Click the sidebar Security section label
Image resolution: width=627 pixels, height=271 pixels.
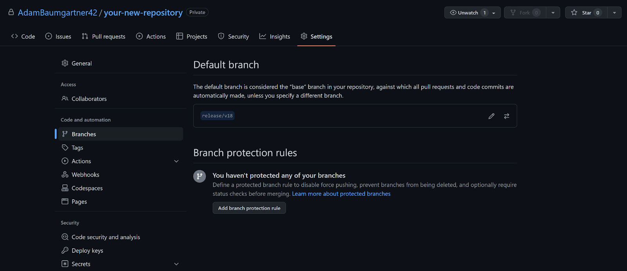[x=70, y=223]
